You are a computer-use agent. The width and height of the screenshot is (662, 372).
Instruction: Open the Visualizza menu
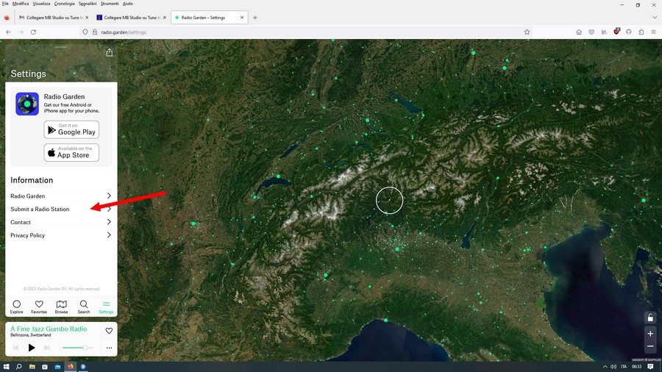click(x=41, y=4)
